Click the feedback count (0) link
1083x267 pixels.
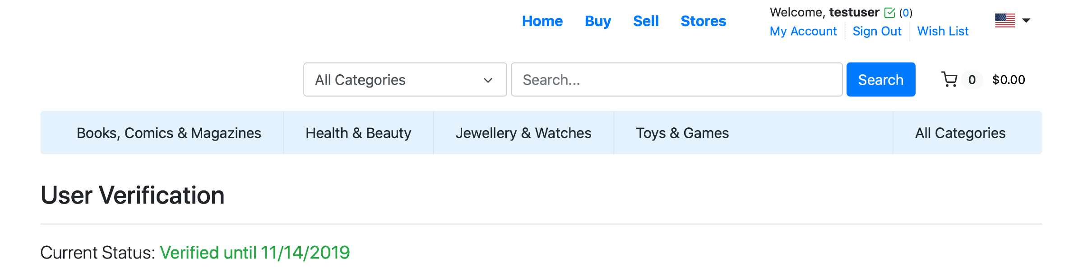pos(906,13)
